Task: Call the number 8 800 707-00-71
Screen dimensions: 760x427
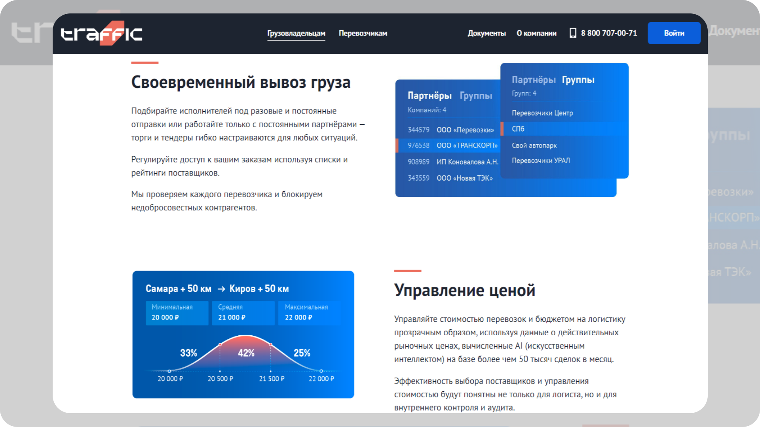Action: tap(609, 33)
